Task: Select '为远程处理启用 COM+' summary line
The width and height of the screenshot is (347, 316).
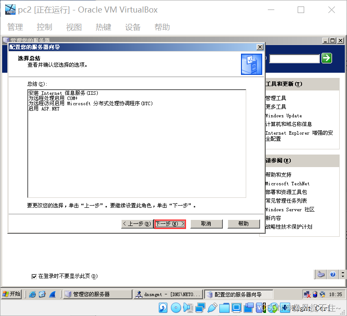Action: pos(53,98)
